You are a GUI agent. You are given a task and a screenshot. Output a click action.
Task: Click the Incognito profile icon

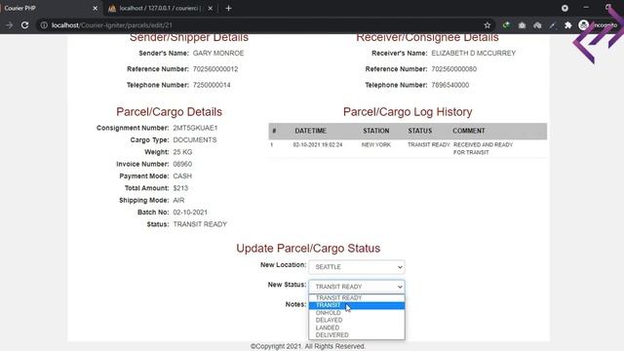583,25
